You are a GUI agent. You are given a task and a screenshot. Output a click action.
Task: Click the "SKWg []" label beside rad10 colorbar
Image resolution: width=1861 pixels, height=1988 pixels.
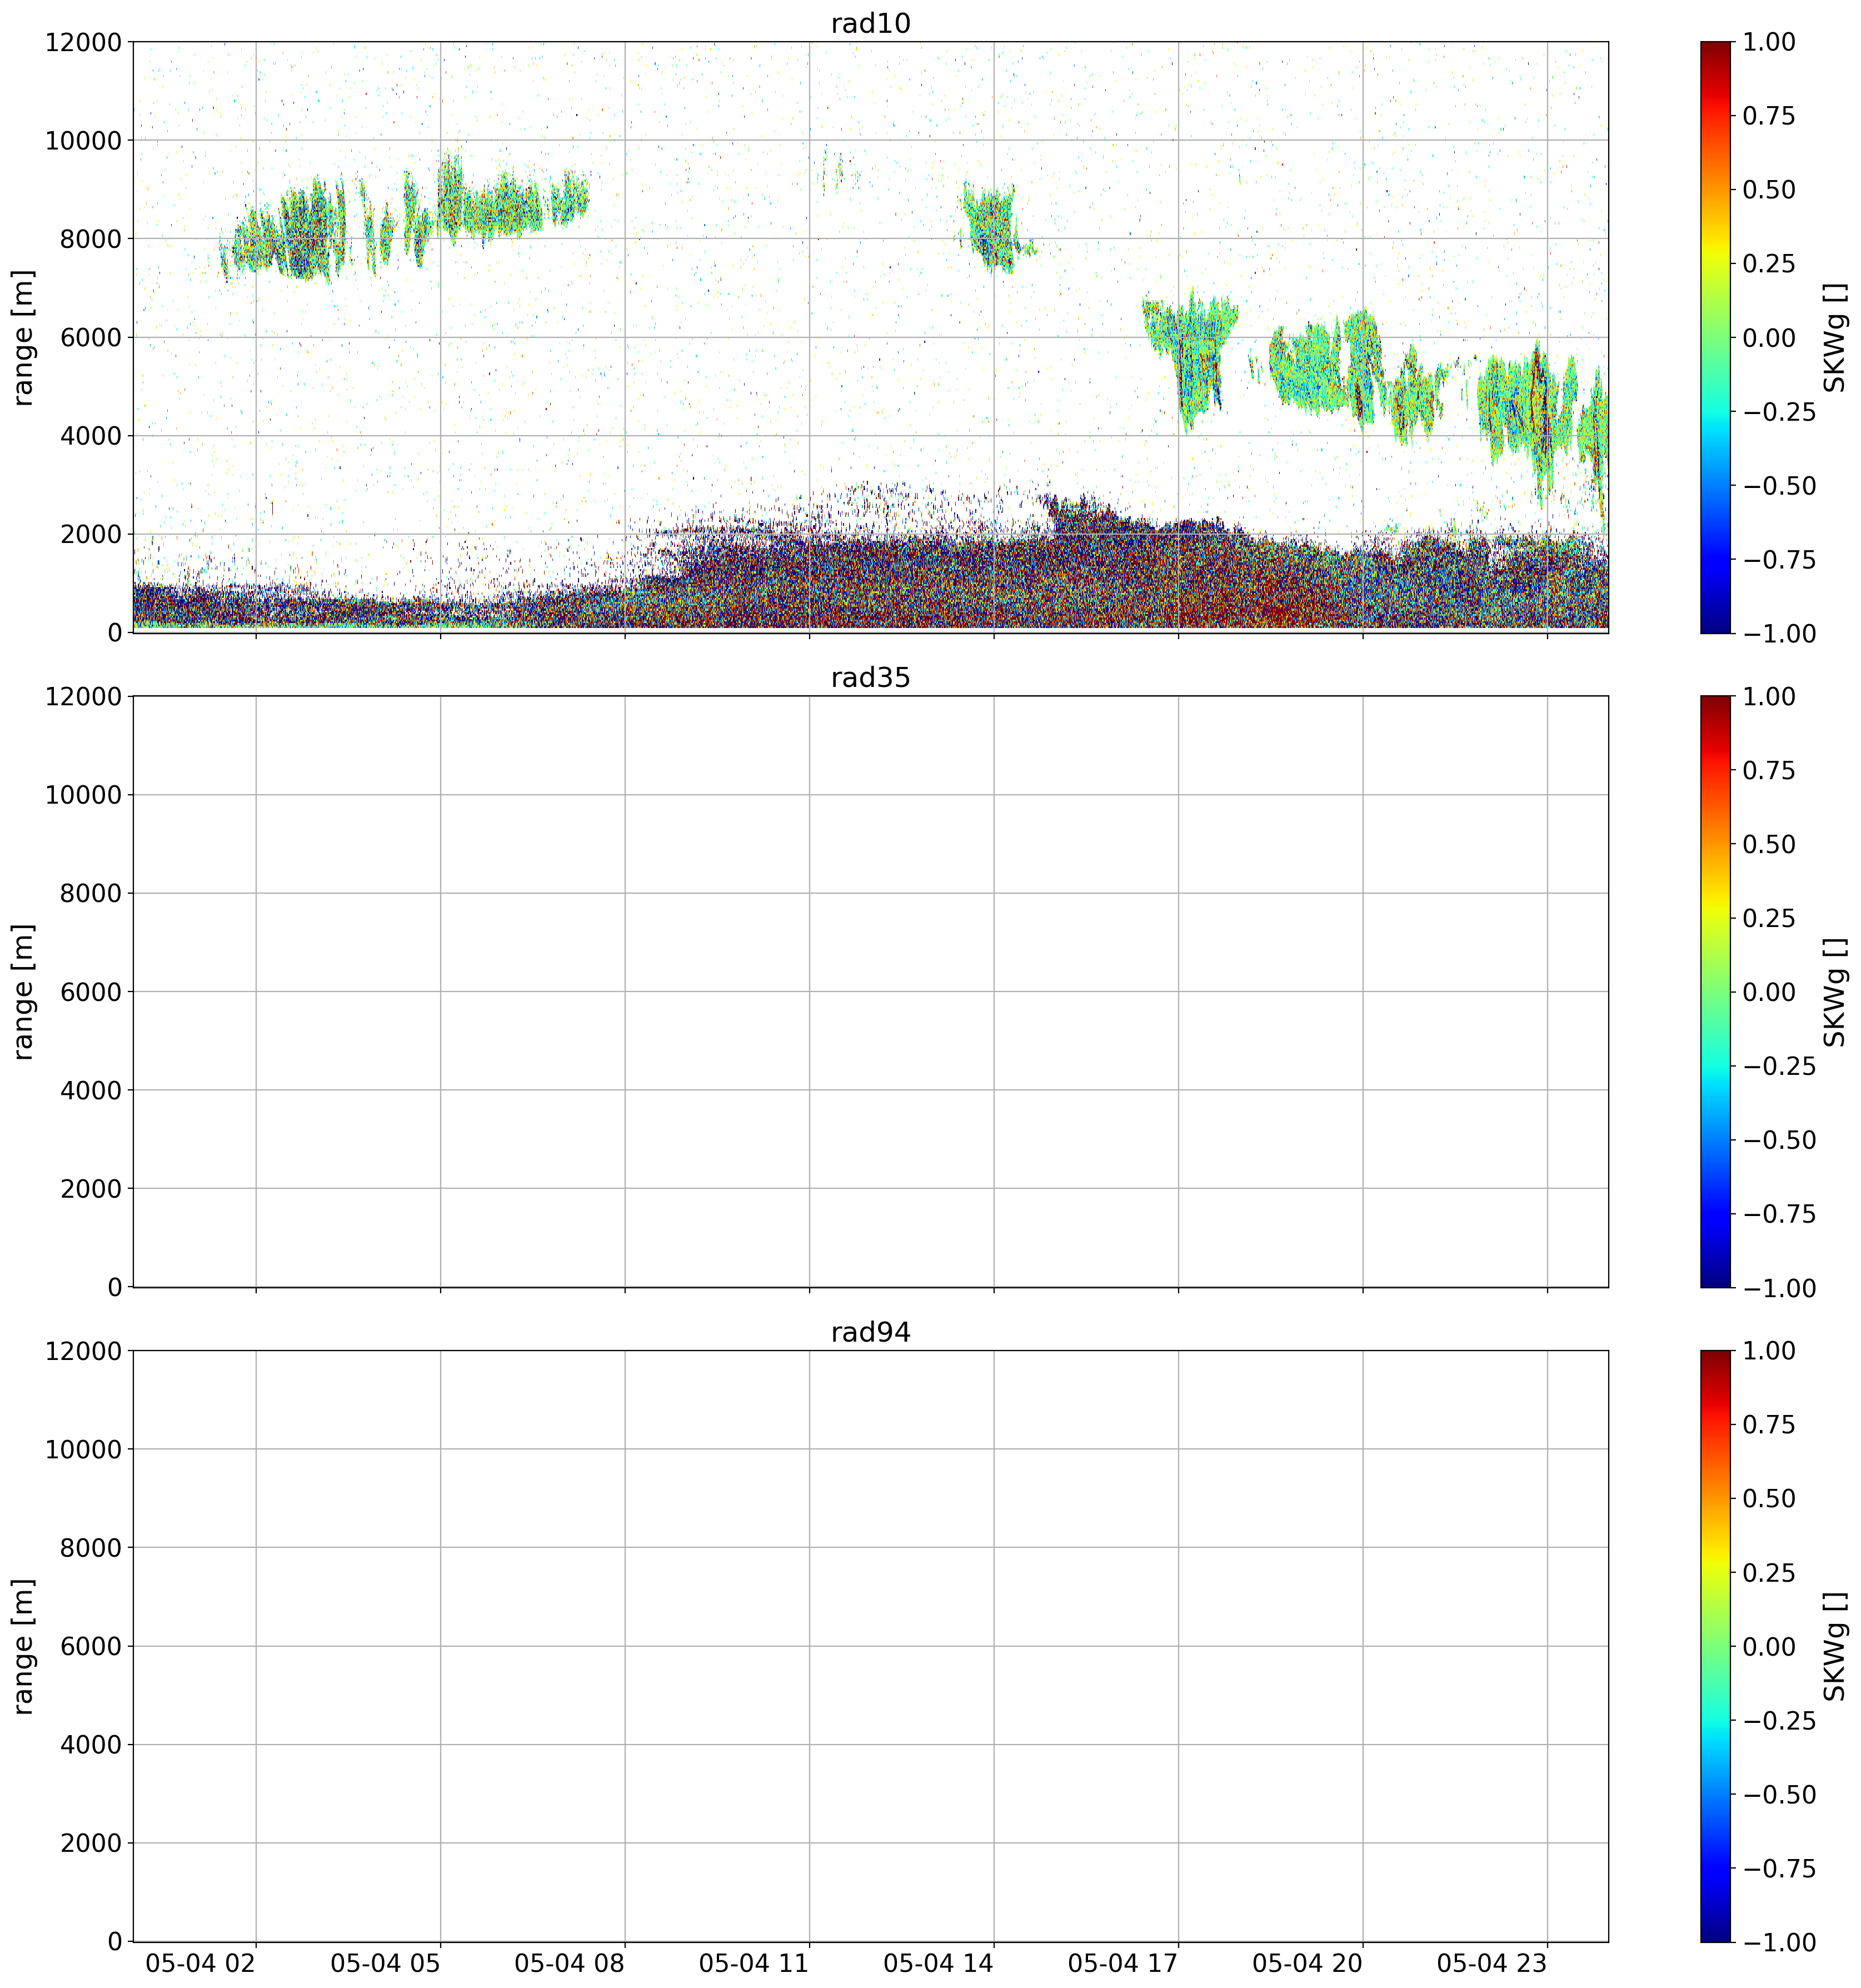coord(1835,337)
